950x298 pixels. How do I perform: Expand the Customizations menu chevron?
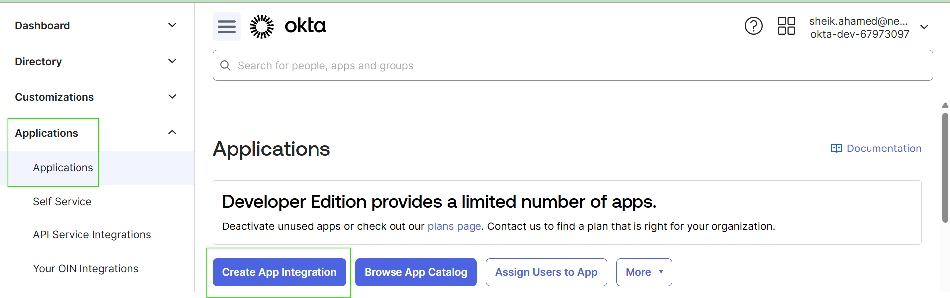(172, 97)
